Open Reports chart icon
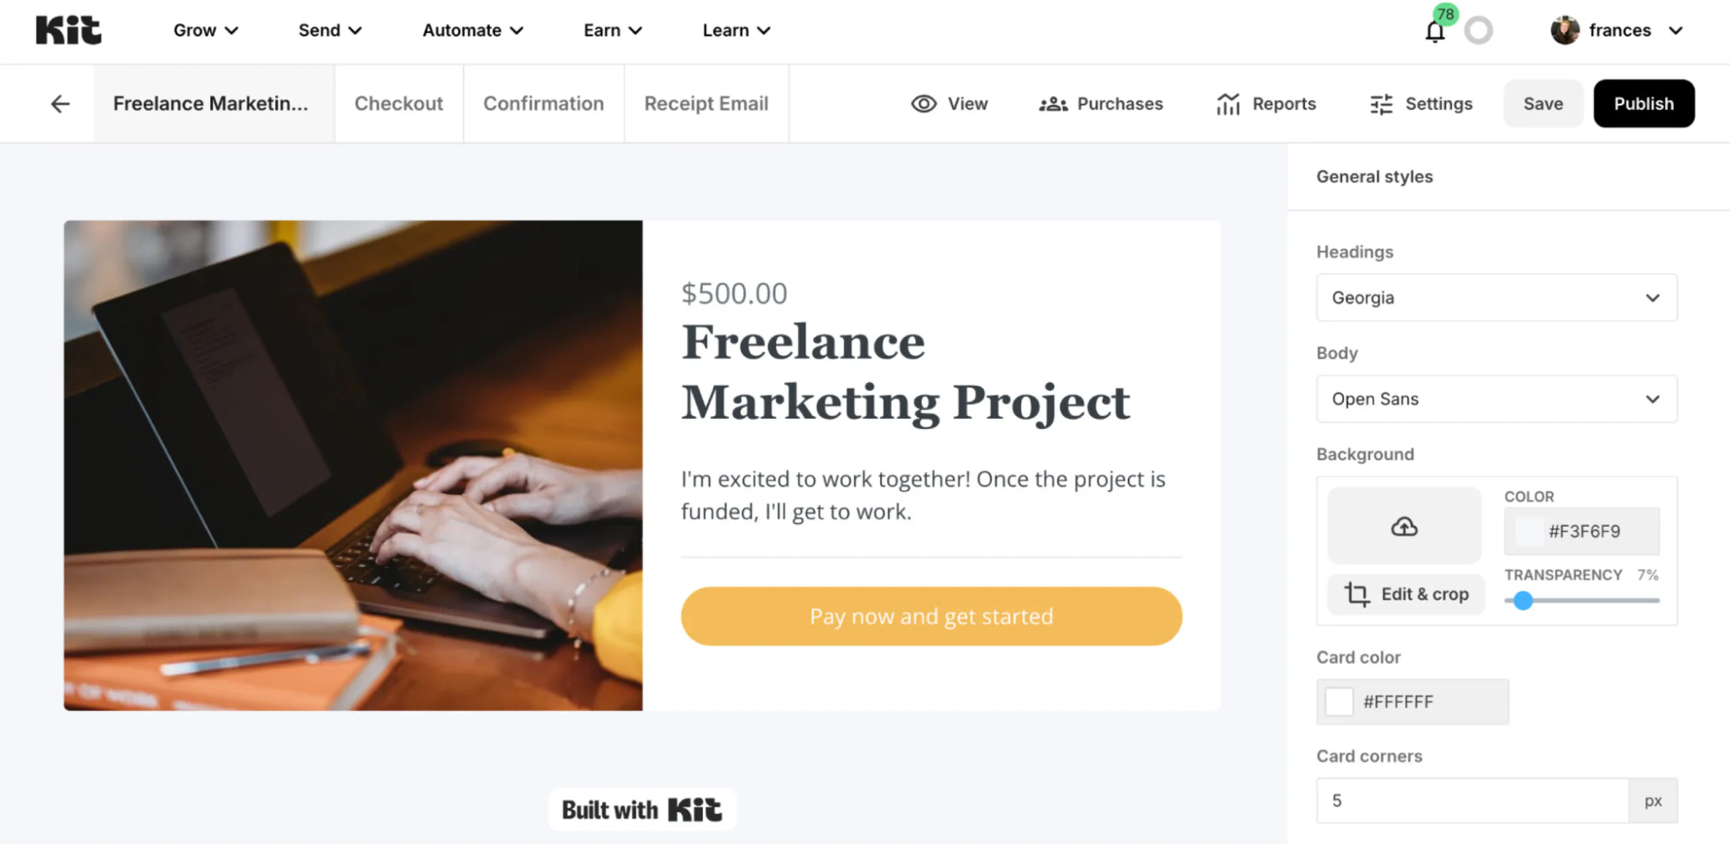The width and height of the screenshot is (1730, 845). 1228,104
